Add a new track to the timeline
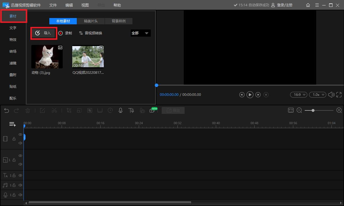This screenshot has height=206, width=344. (x=12, y=124)
